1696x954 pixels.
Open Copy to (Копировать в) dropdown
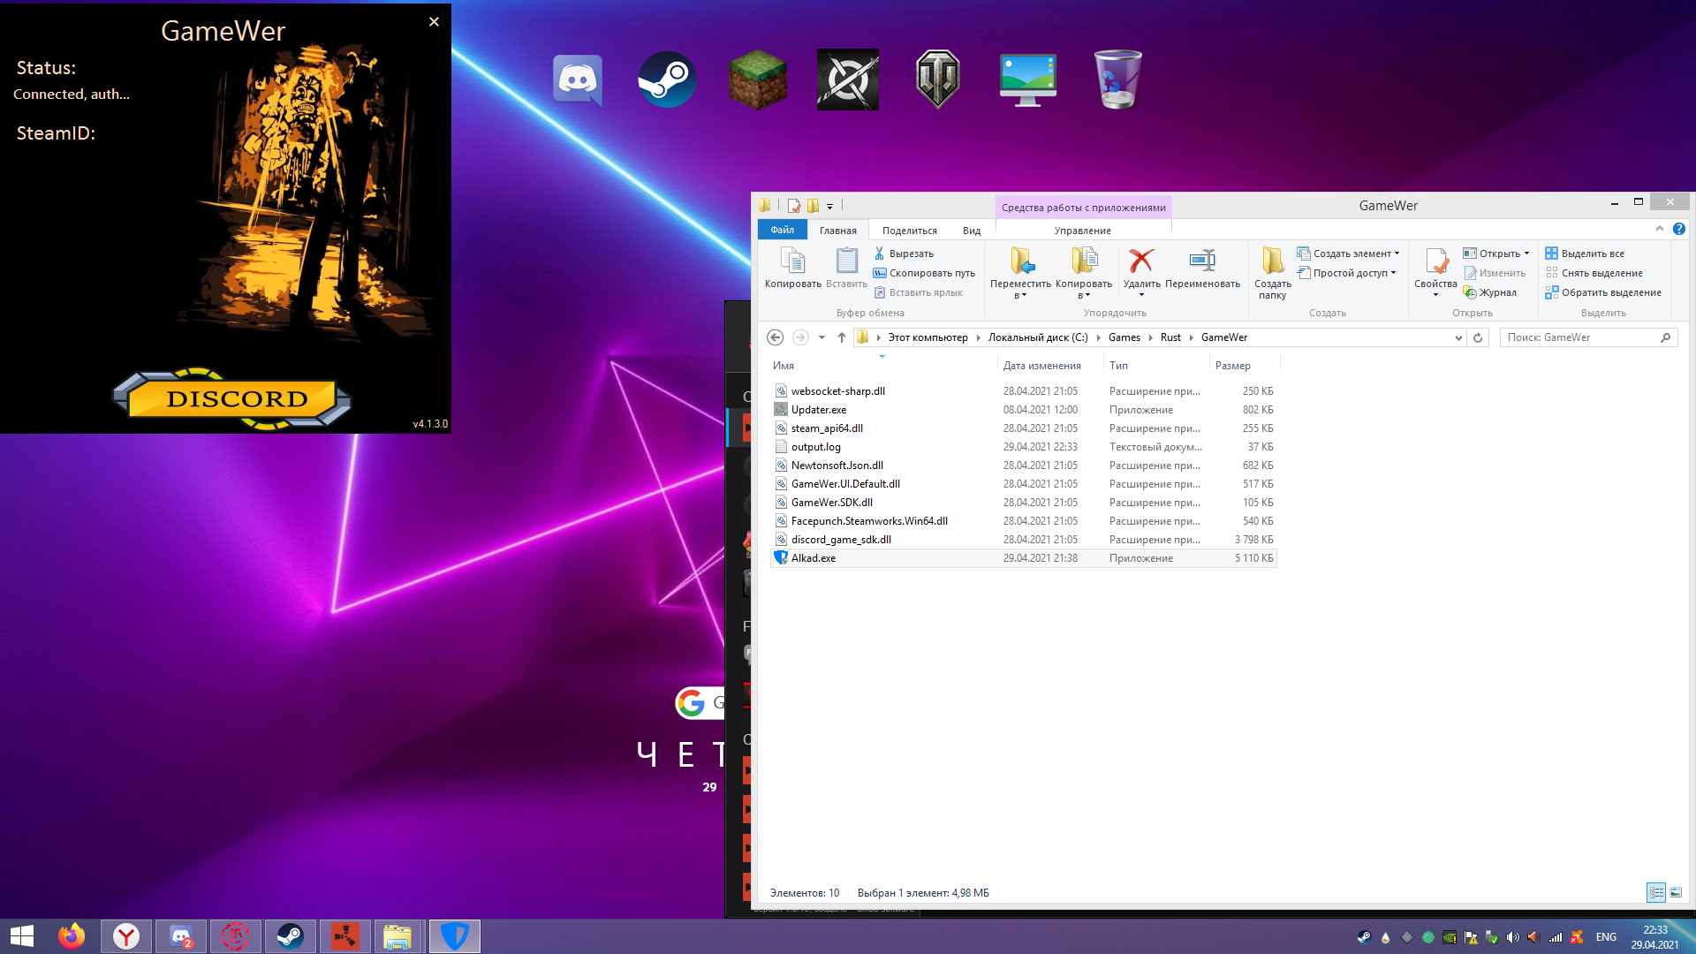click(x=1084, y=273)
